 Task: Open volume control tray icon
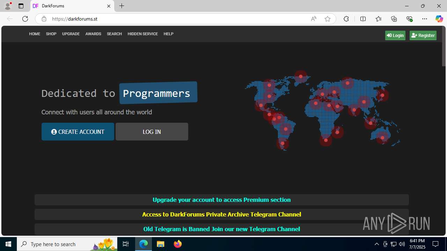point(402,244)
